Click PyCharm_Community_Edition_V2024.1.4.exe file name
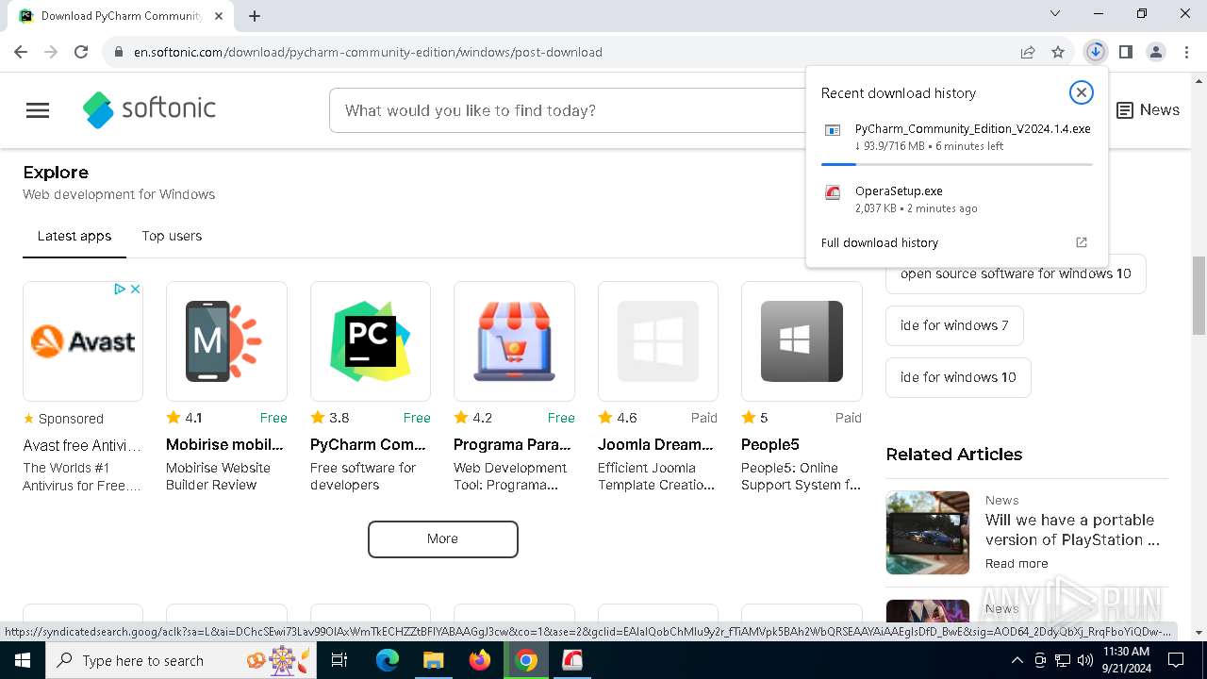Viewport: 1207px width, 679px height. point(973,129)
